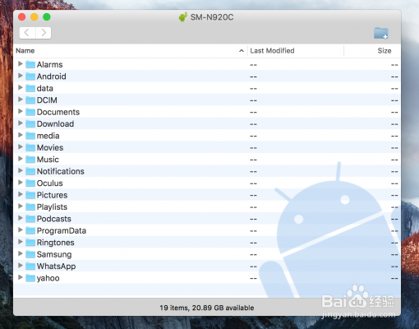Screen dimensions: 419x329
Task: Expand the data folder triangle
Action: point(21,87)
